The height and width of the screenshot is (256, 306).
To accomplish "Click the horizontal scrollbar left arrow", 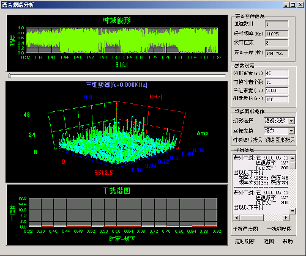I will click(236, 218).
